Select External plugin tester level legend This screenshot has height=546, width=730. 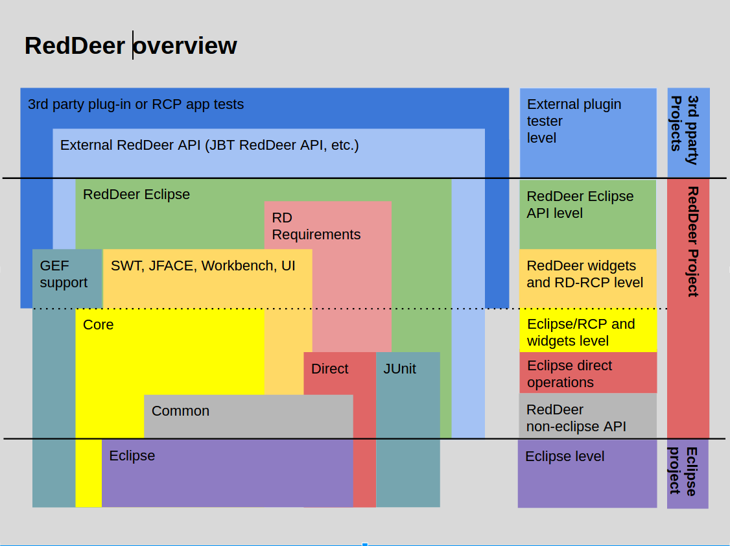[x=588, y=133]
